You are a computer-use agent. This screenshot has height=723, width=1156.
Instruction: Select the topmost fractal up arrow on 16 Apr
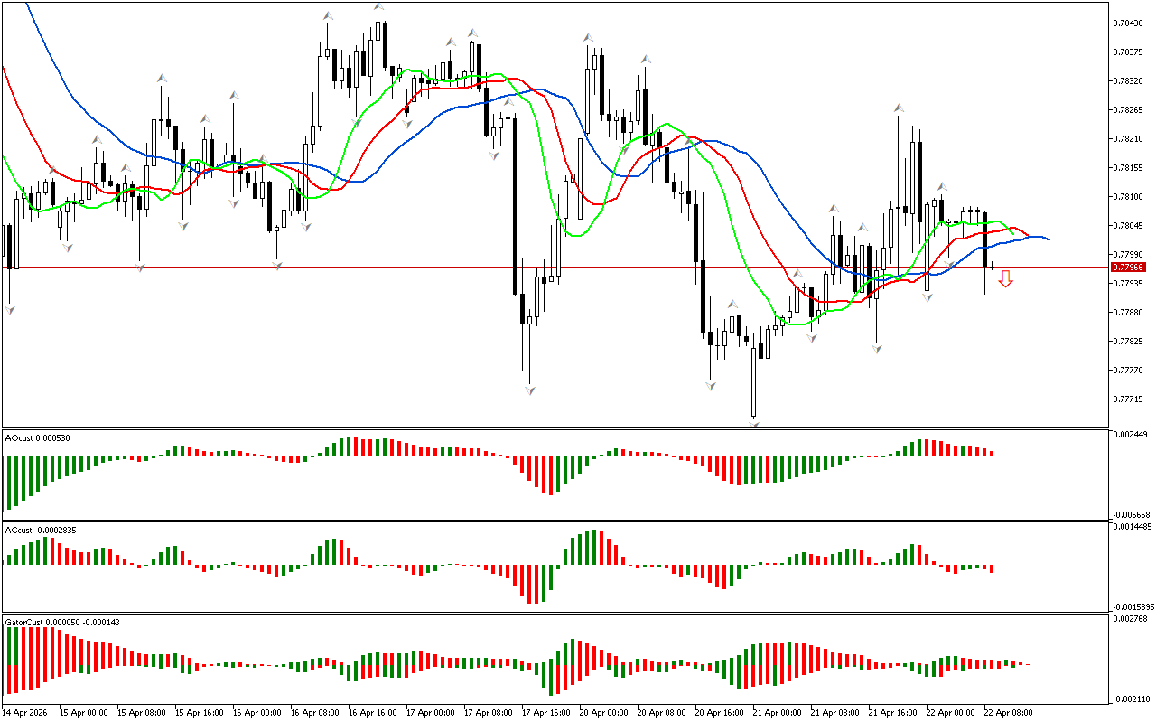click(x=378, y=7)
